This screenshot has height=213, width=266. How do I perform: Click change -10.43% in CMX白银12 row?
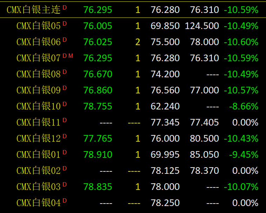click(241, 139)
